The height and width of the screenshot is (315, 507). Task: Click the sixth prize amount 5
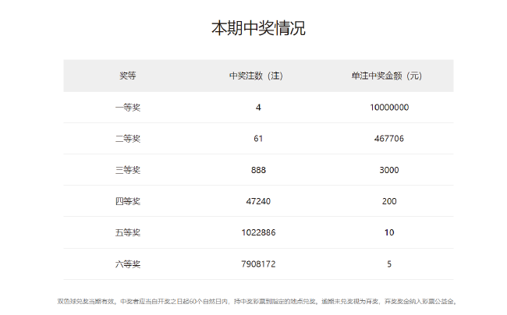pos(389,264)
